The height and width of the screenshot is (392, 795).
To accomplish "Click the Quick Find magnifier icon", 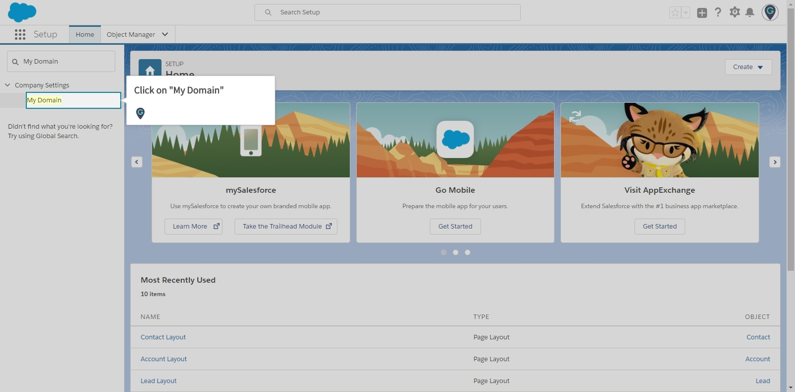I will pos(15,62).
